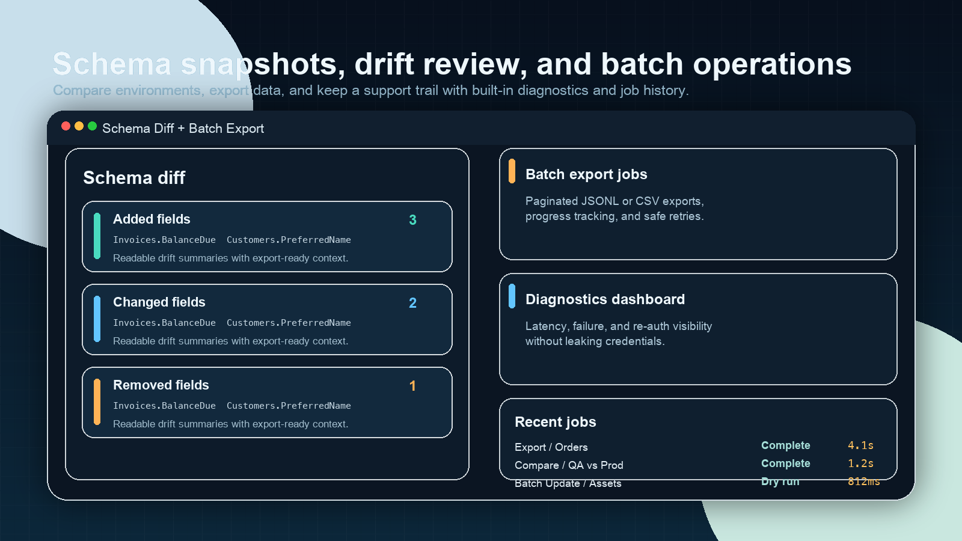Select "Invoices.BalanceDue" in the Changed fields card
Image resolution: width=962 pixels, height=541 pixels.
pos(164,323)
